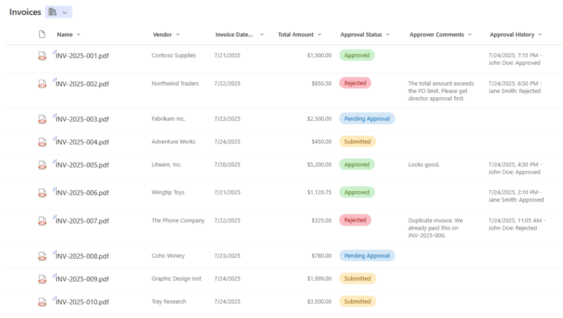Click the Approved badge for Wingtip Toys
The height and width of the screenshot is (318, 563).
[357, 192]
